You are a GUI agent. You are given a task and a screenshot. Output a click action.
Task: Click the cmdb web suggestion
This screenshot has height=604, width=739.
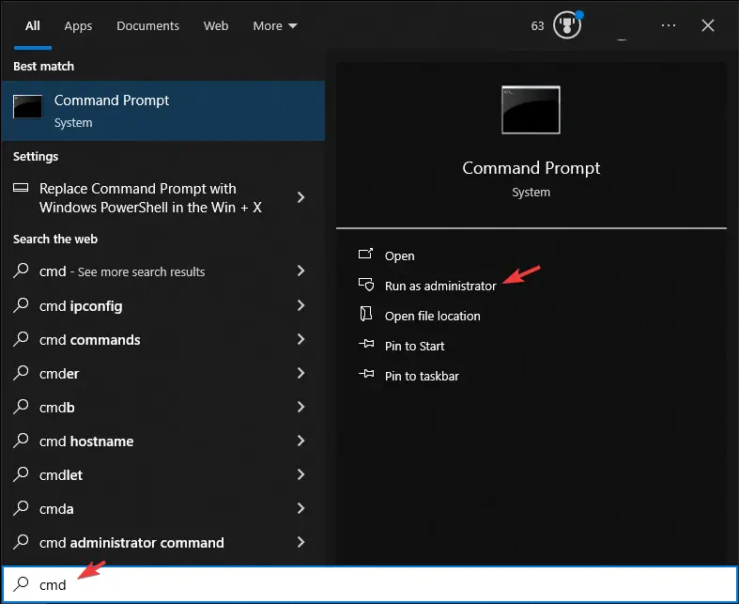[x=163, y=408]
